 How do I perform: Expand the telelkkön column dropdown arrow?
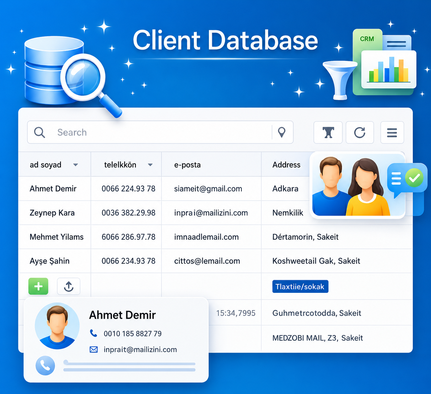point(150,165)
